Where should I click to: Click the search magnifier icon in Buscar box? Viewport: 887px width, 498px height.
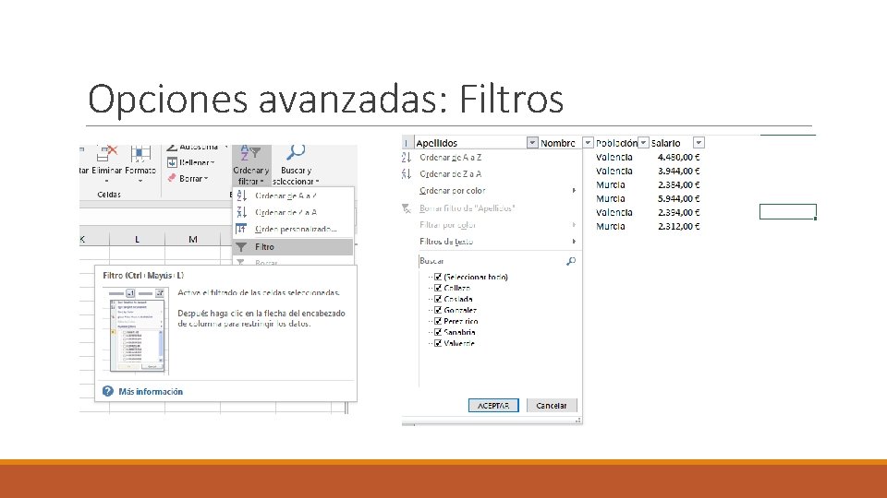point(571,261)
